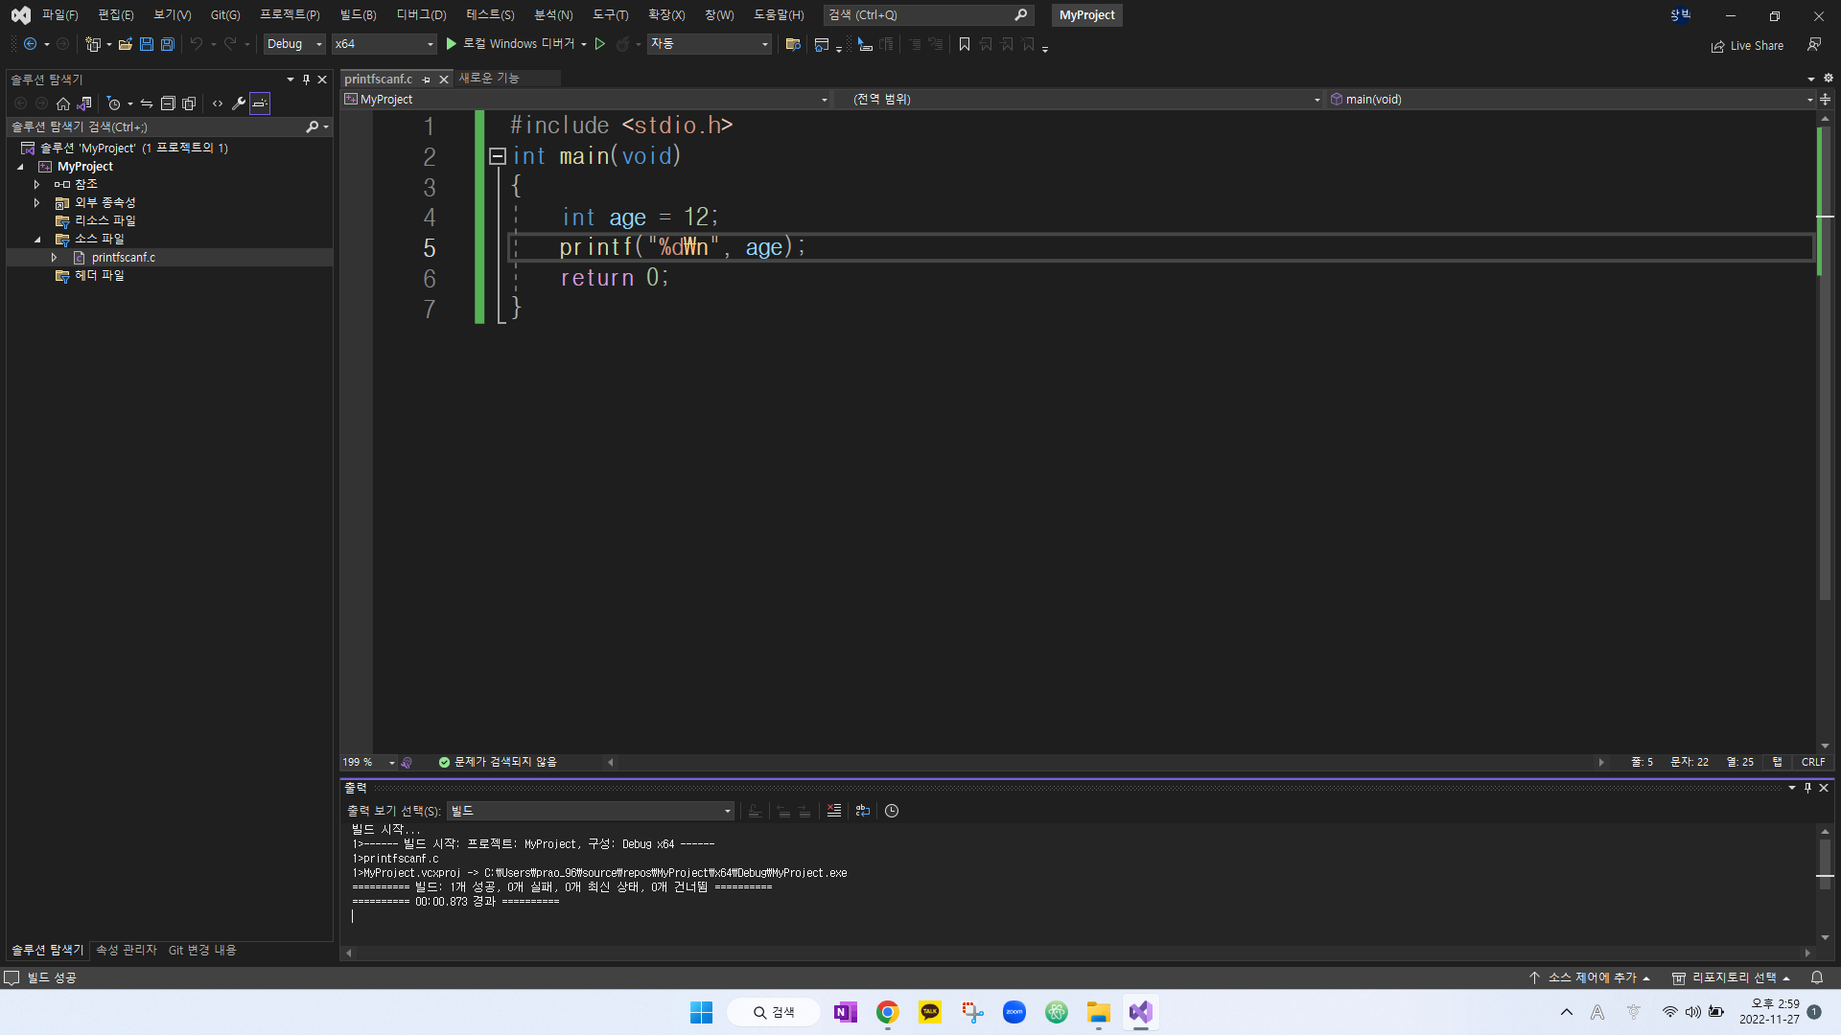Expand the 외부 종속성 node

pos(36,202)
